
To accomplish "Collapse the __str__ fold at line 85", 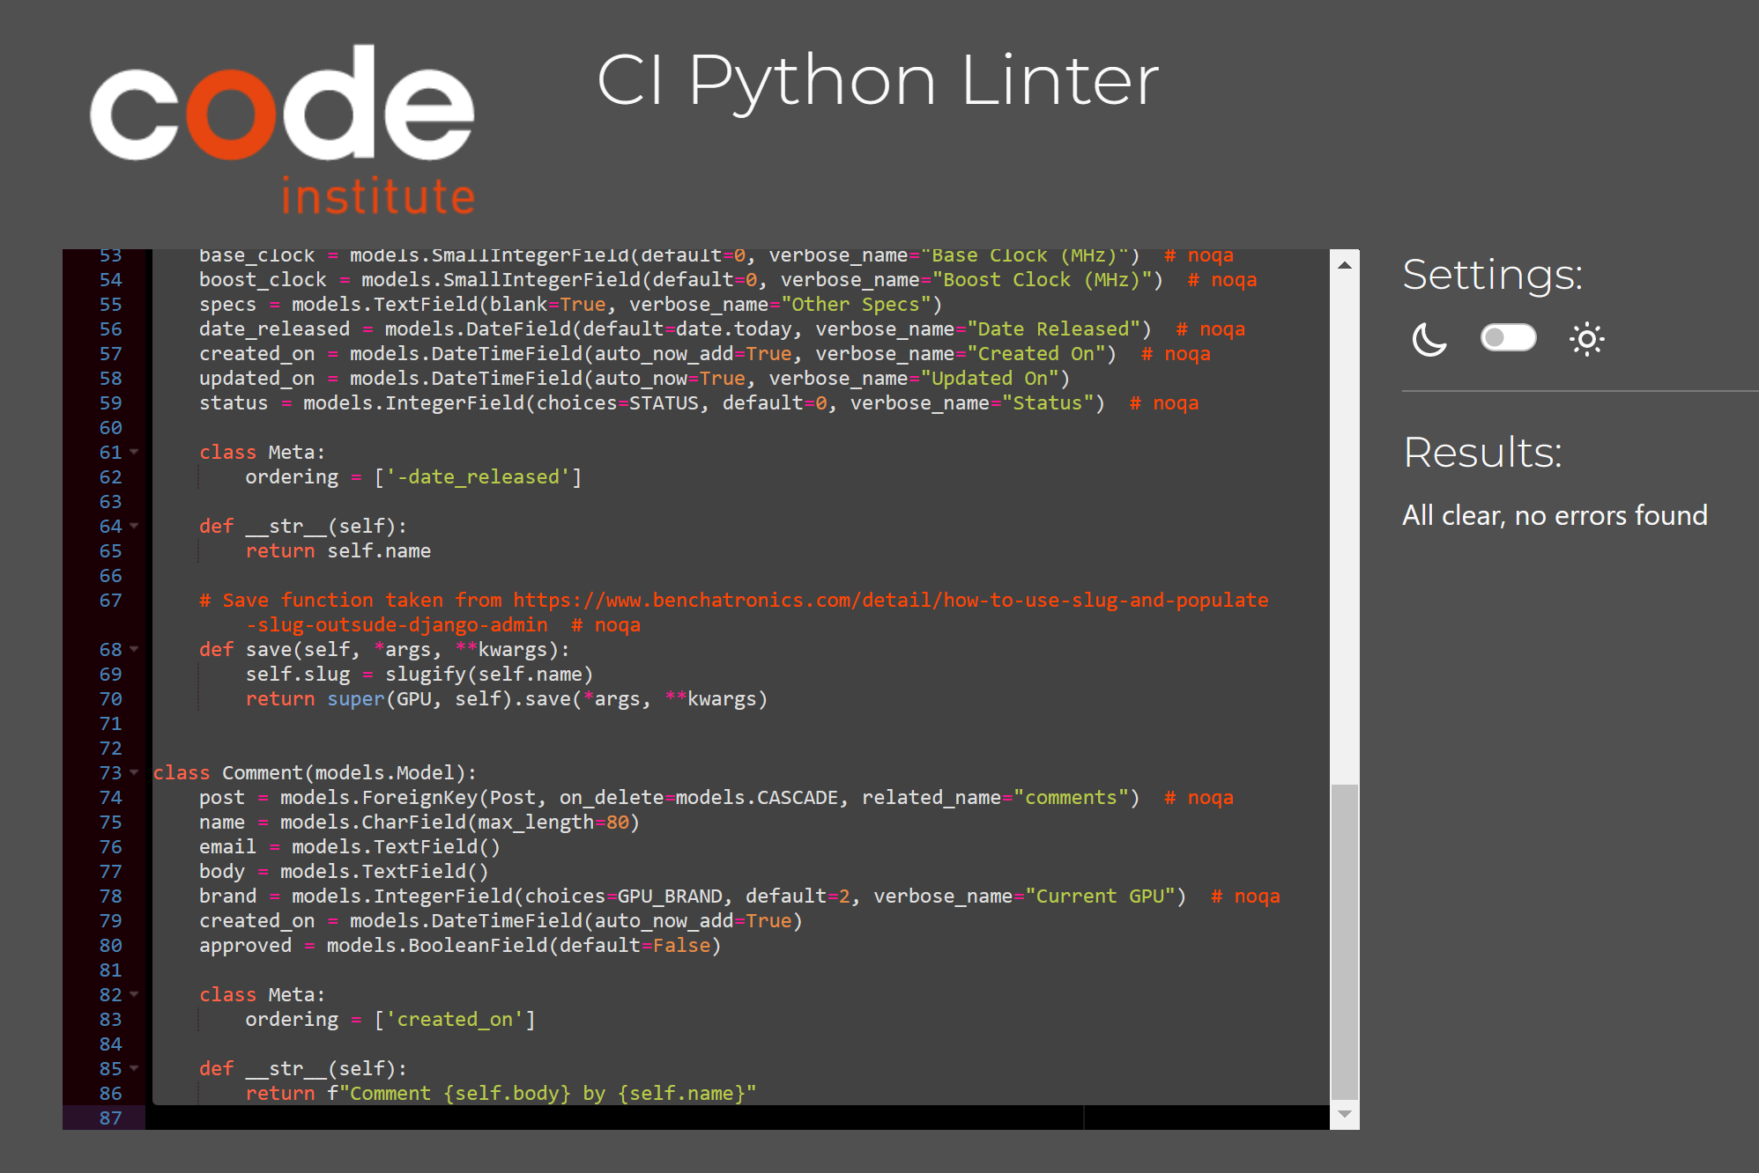I will 134,1068.
